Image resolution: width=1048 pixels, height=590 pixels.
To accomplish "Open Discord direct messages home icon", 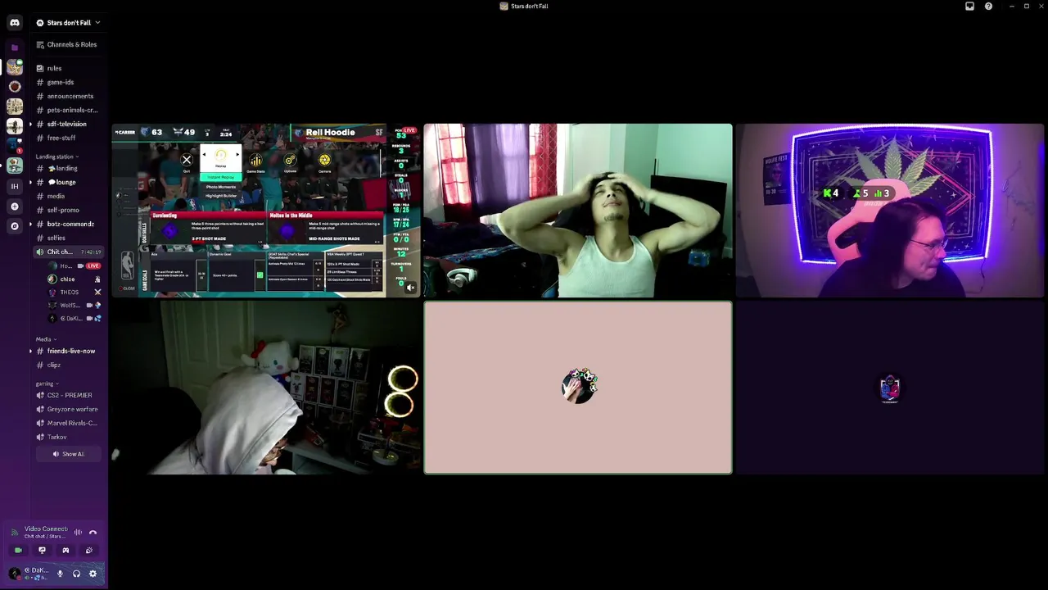I will click(x=15, y=23).
